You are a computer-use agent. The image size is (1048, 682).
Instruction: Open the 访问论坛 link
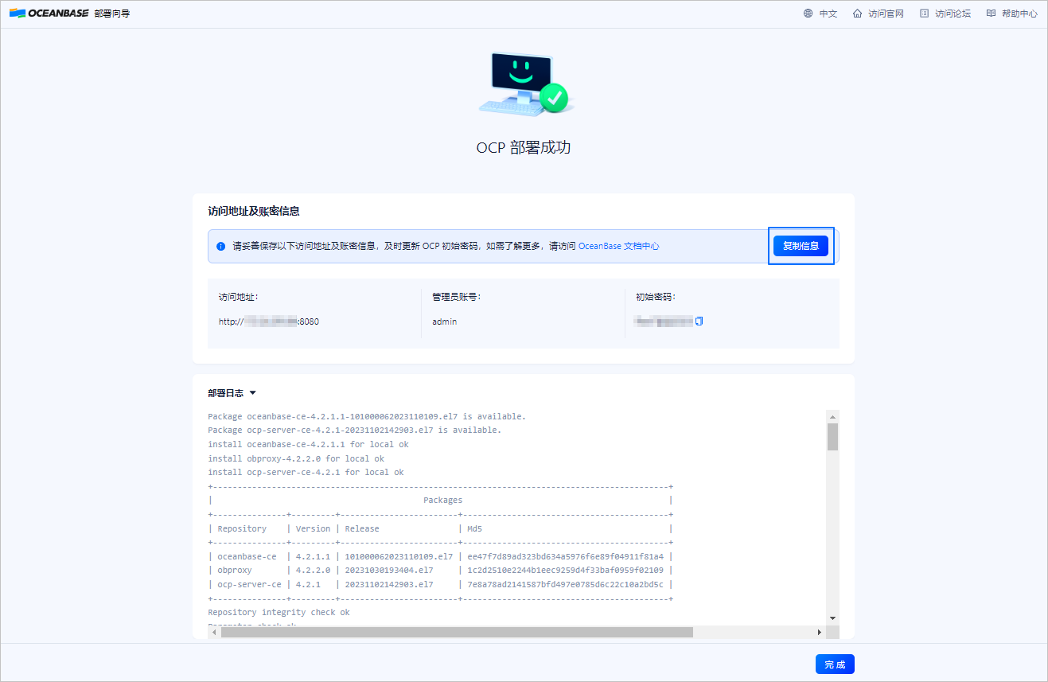(953, 14)
